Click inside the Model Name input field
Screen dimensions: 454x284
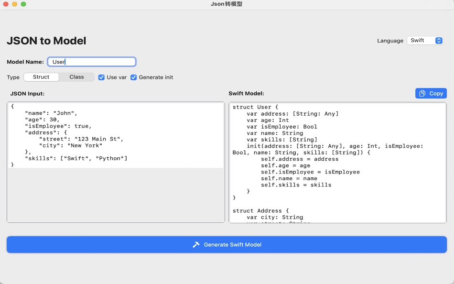tap(91, 61)
